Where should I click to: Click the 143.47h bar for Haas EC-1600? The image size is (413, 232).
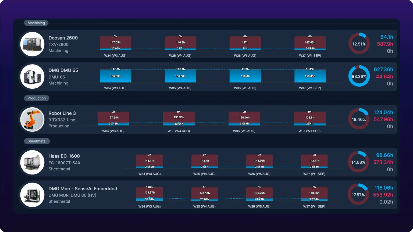pyautogui.click(x=314, y=161)
